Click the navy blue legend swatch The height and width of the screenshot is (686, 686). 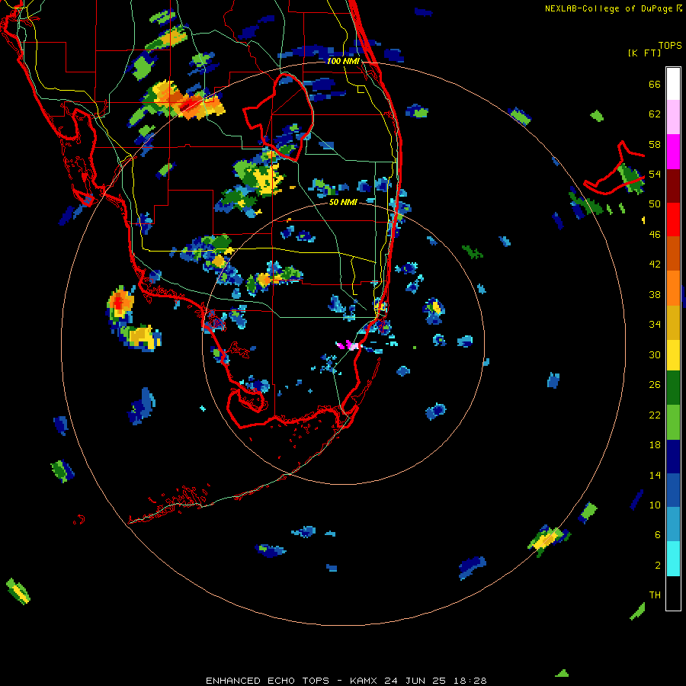pos(673,457)
